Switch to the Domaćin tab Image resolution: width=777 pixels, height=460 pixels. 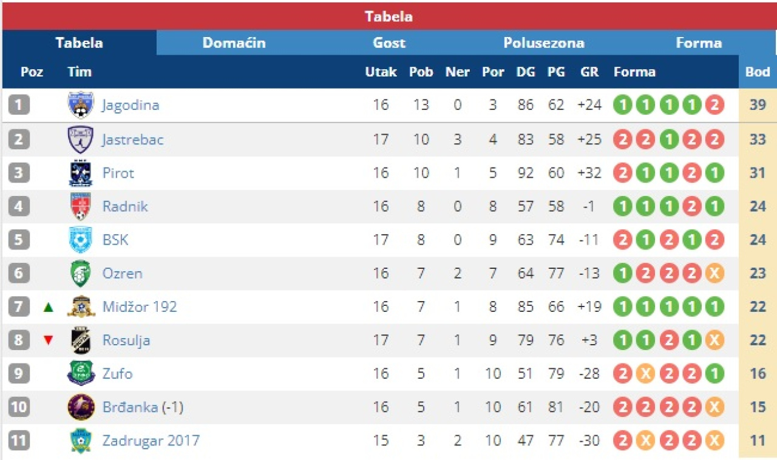[x=234, y=43]
